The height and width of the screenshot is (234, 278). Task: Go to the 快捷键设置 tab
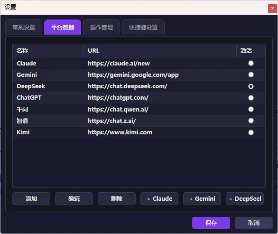(x=143, y=28)
